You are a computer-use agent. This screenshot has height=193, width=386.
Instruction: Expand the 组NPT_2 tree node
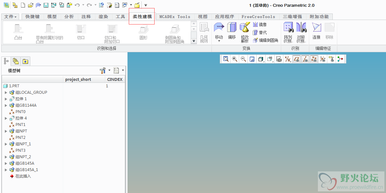(x=6, y=157)
